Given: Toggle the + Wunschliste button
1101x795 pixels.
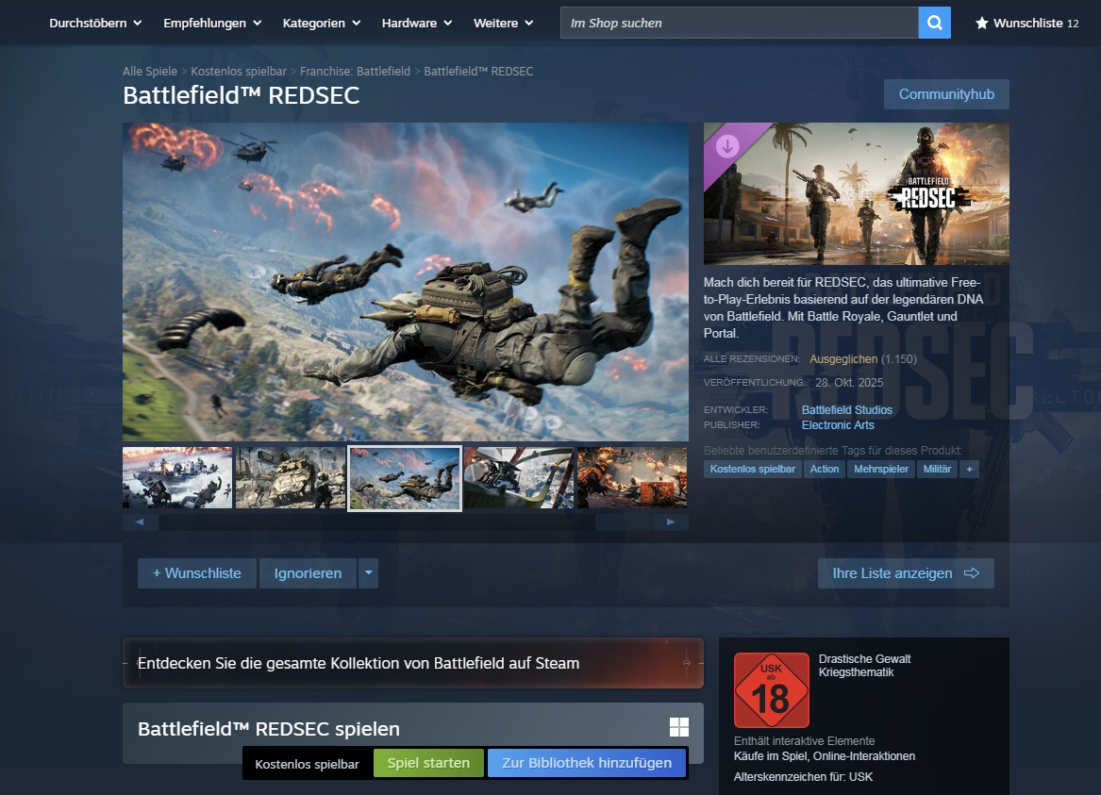Looking at the screenshot, I should [197, 573].
